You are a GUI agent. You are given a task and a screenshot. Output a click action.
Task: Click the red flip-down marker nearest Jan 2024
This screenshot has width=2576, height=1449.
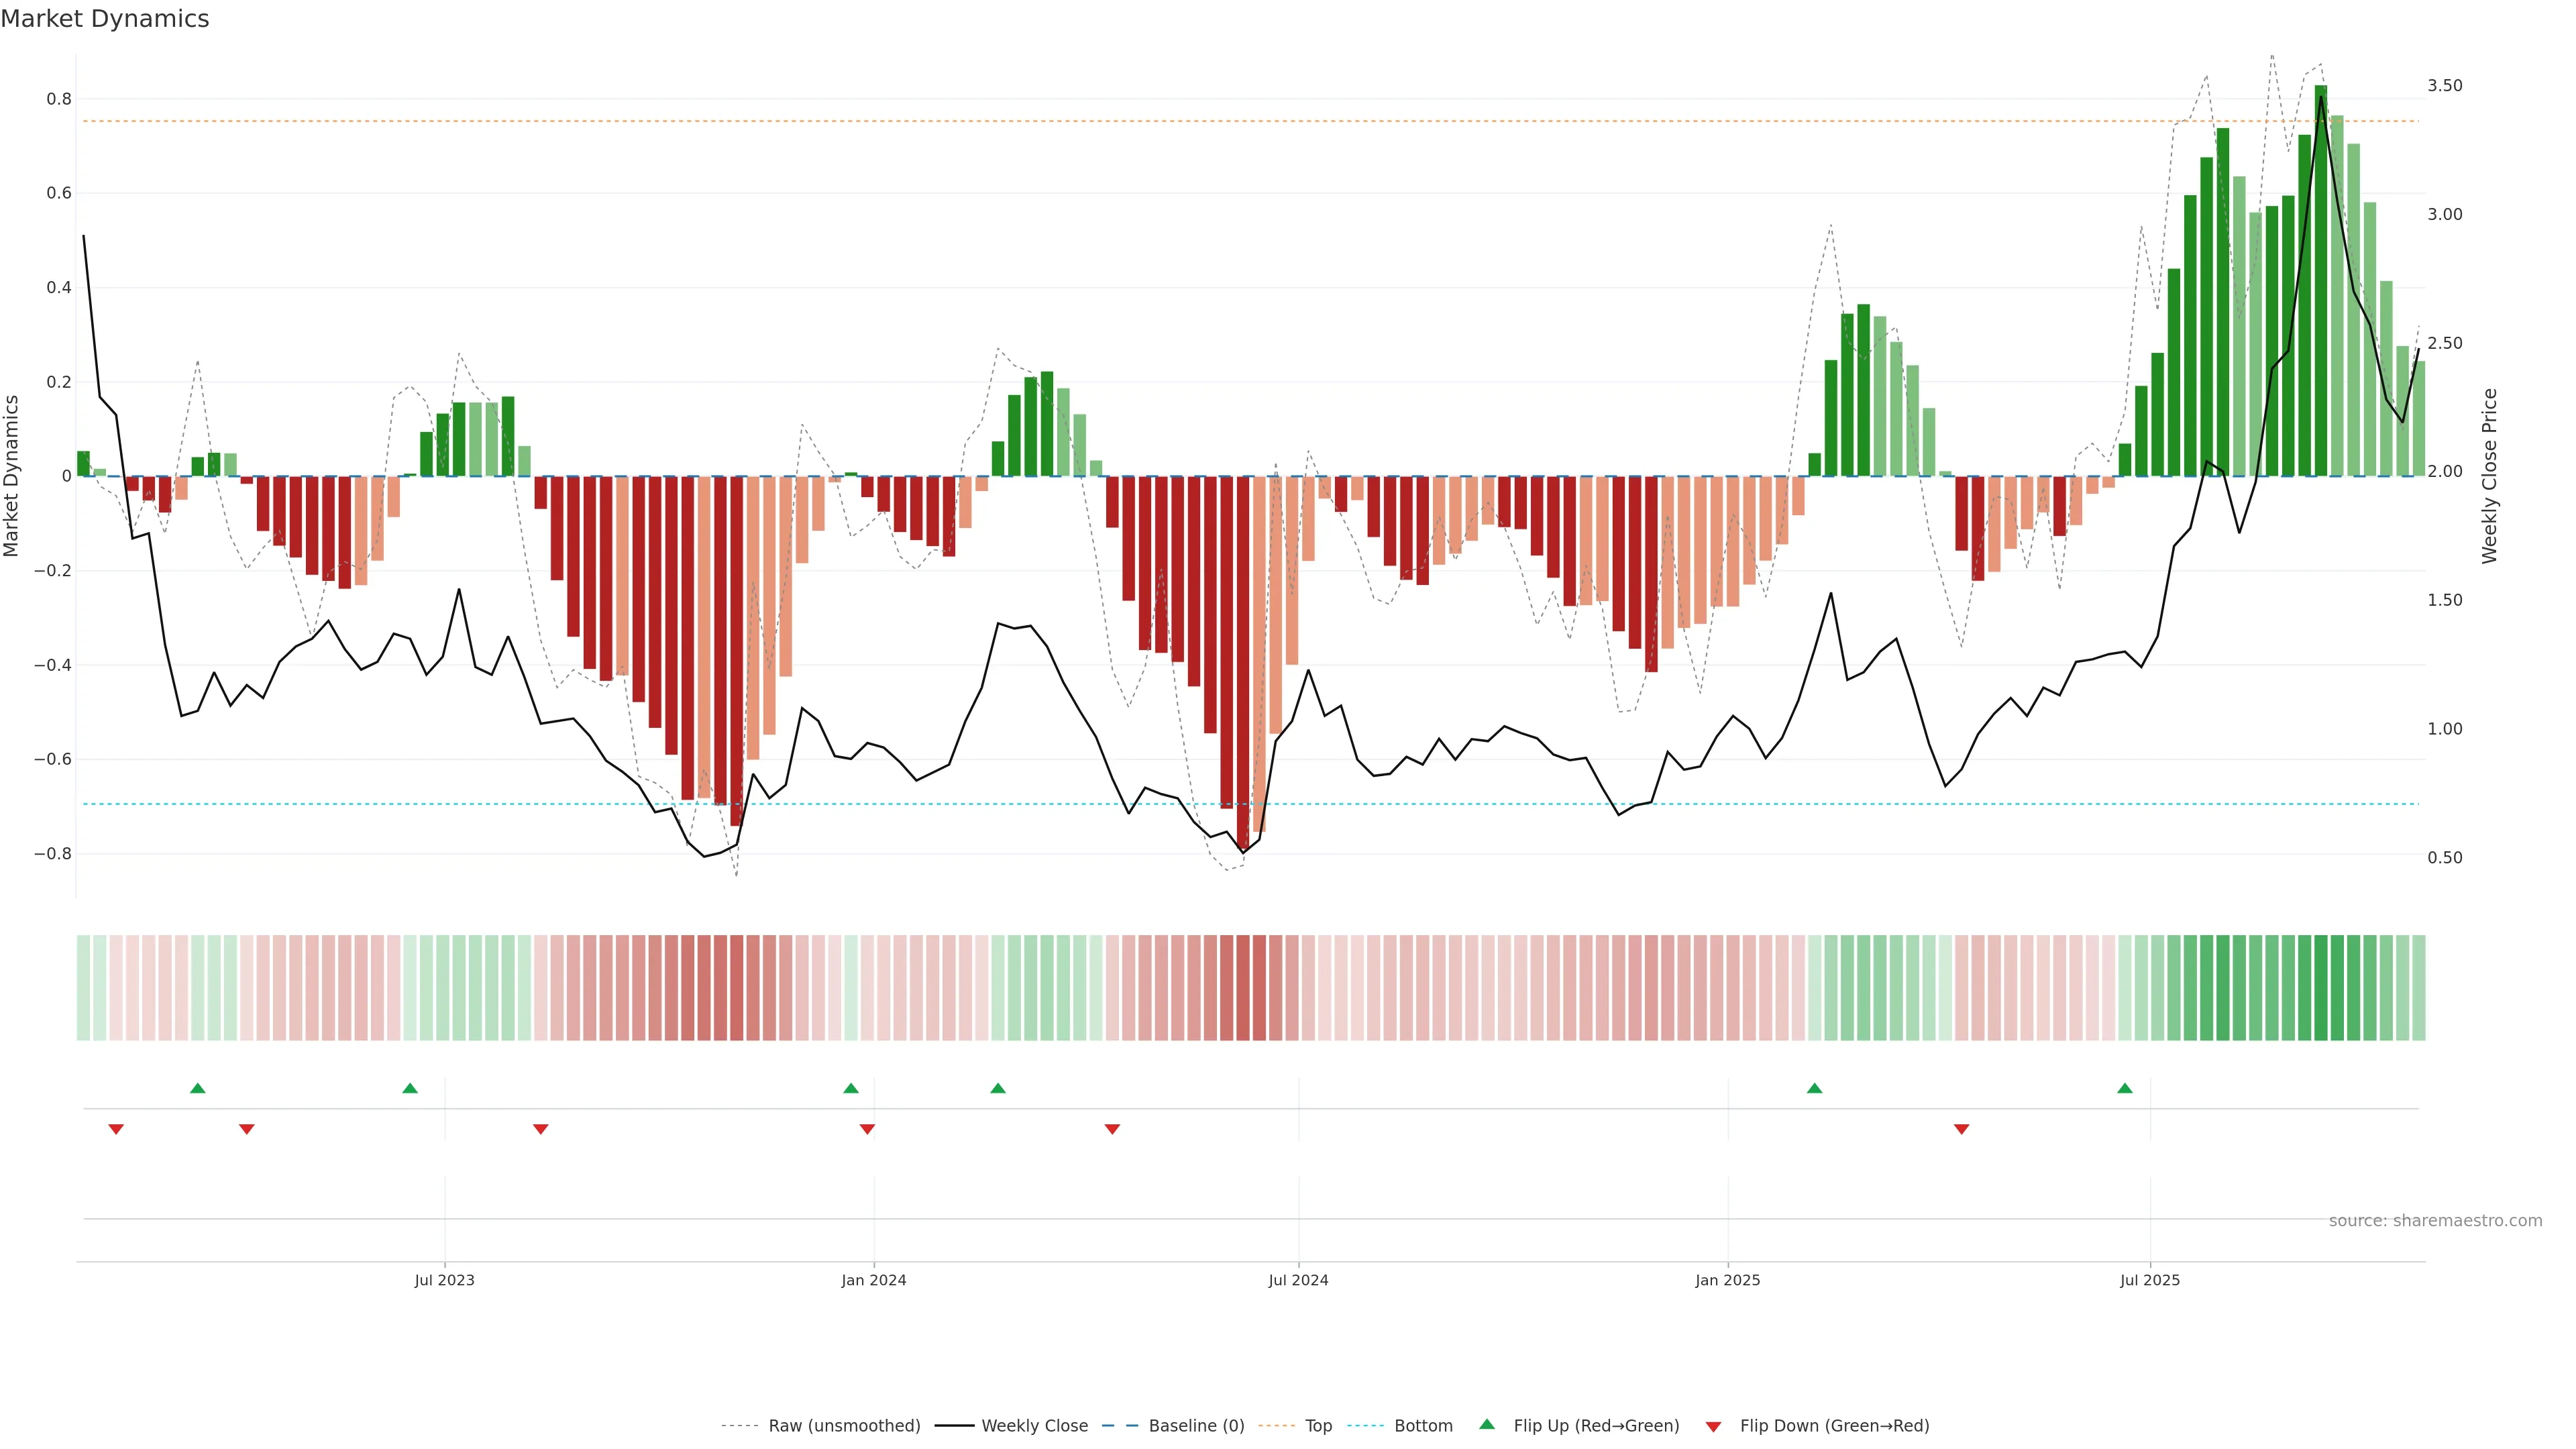tap(867, 1129)
